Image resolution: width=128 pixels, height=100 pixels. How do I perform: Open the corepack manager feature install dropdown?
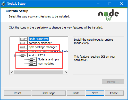(23, 43)
